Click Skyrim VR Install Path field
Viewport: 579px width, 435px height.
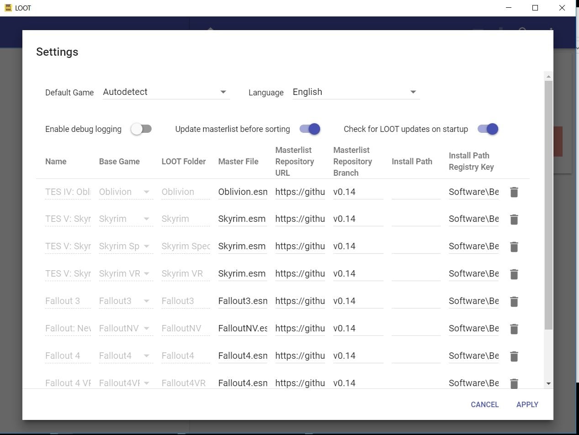pos(416,274)
